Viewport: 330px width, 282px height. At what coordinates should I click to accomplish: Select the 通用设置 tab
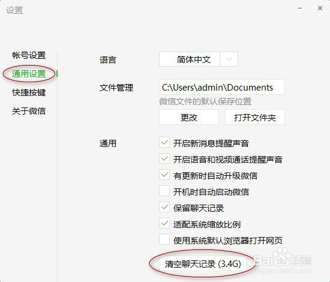pyautogui.click(x=29, y=74)
